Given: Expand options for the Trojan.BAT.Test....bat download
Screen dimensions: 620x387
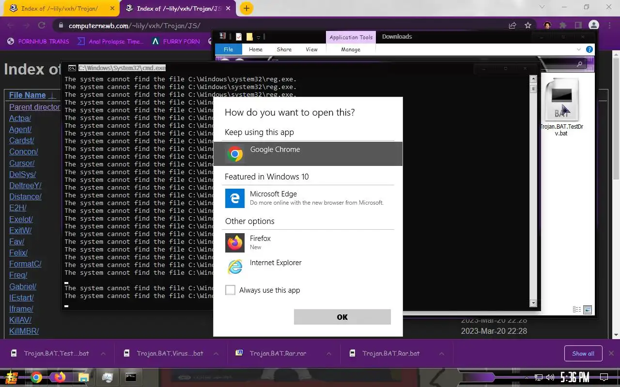Looking at the screenshot, I should click(x=104, y=354).
